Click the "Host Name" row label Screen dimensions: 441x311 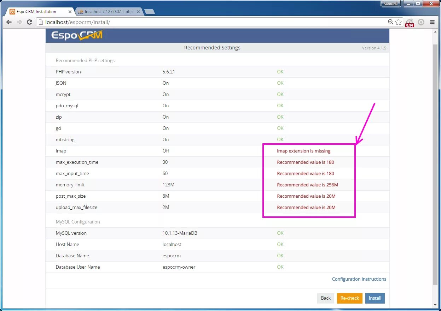coord(68,244)
